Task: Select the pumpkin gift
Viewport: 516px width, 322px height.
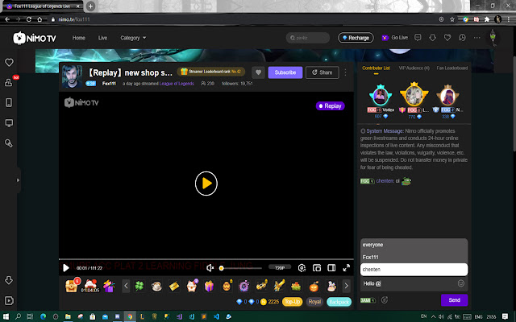Action: point(314,287)
